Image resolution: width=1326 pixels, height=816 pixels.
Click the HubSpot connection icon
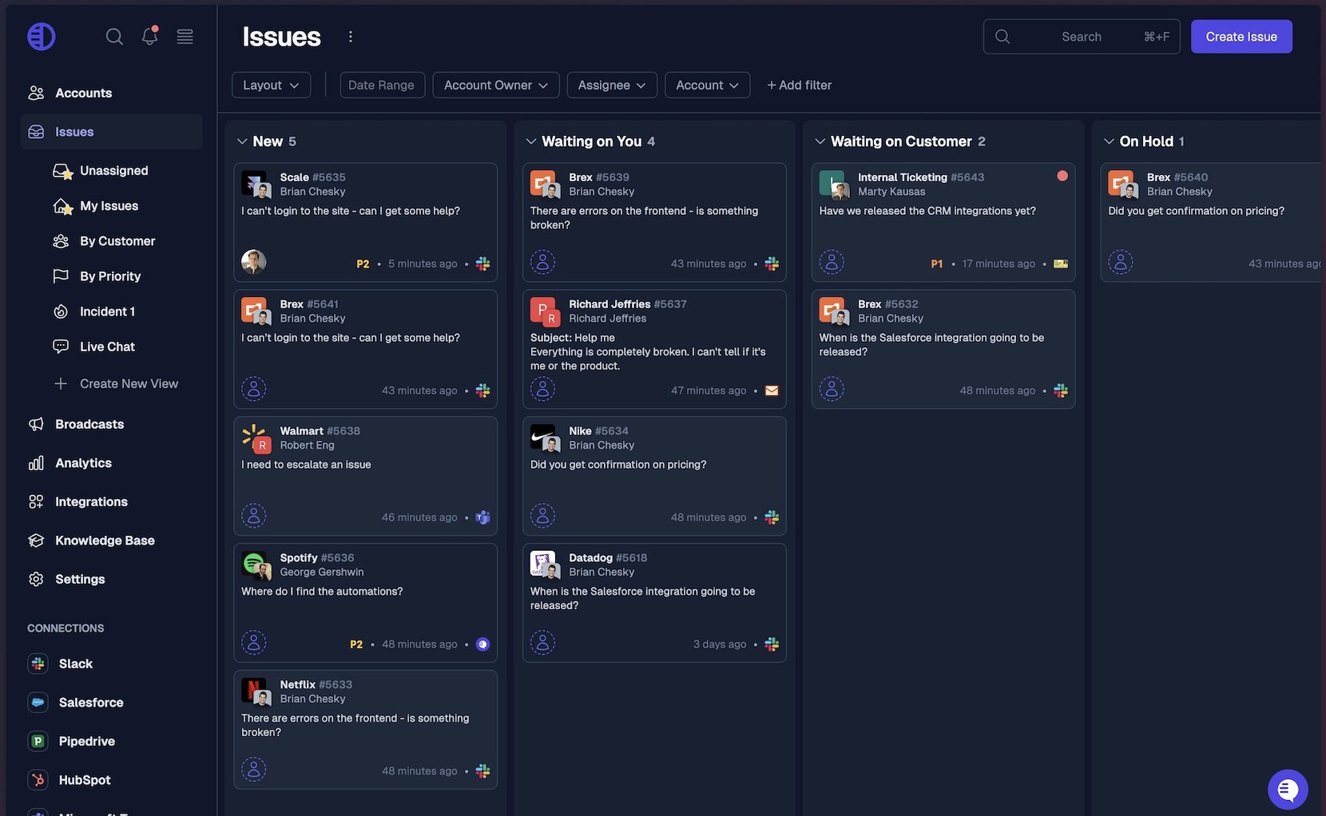pos(38,780)
